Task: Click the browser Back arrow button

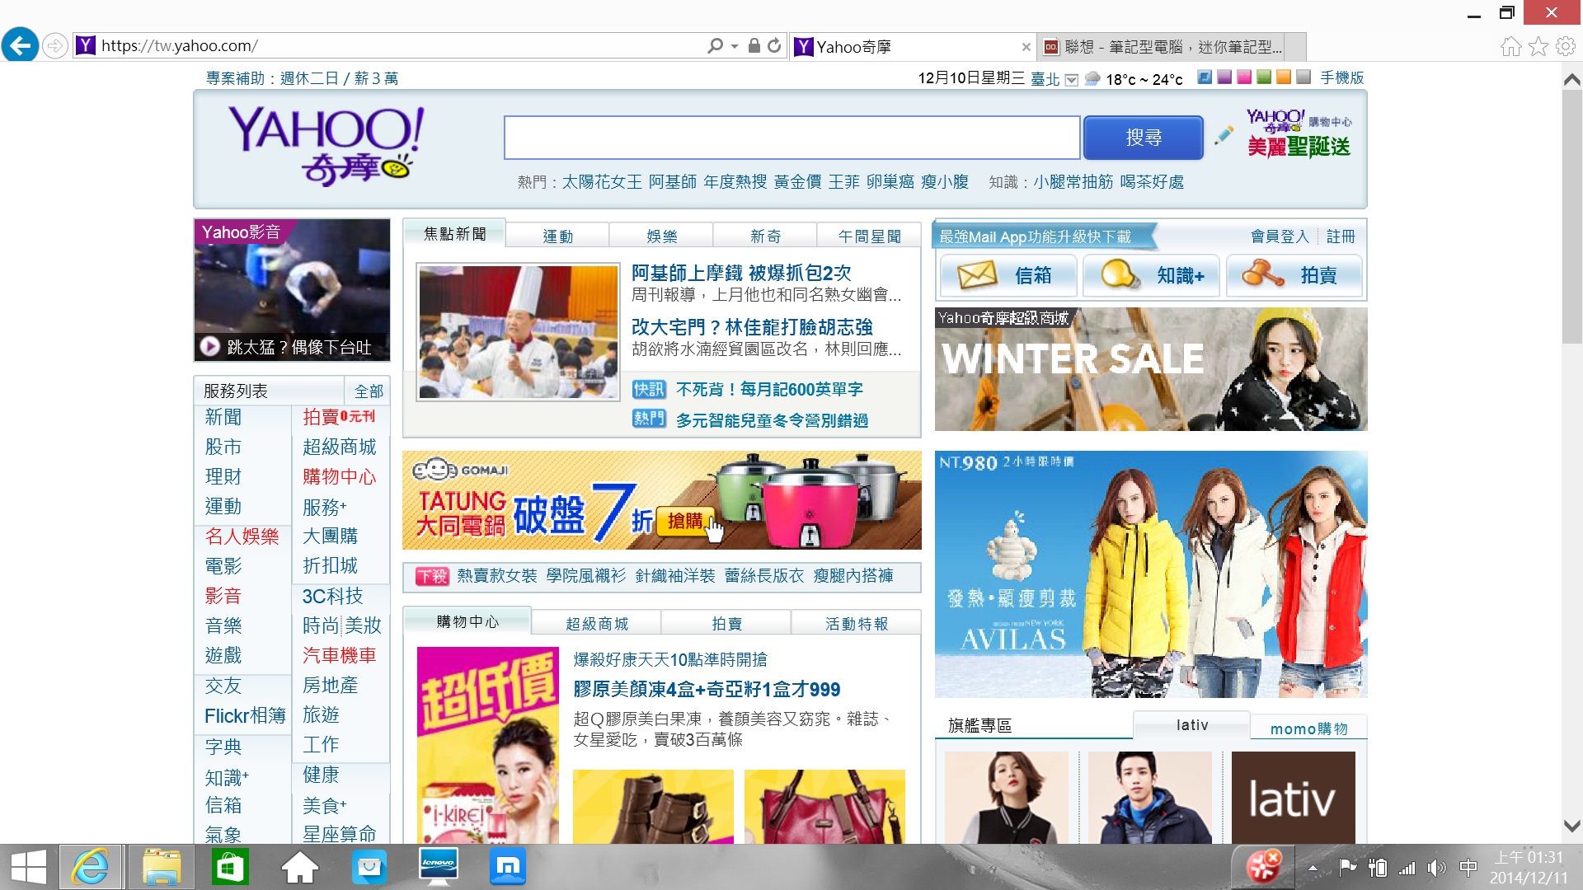Action: [20, 45]
